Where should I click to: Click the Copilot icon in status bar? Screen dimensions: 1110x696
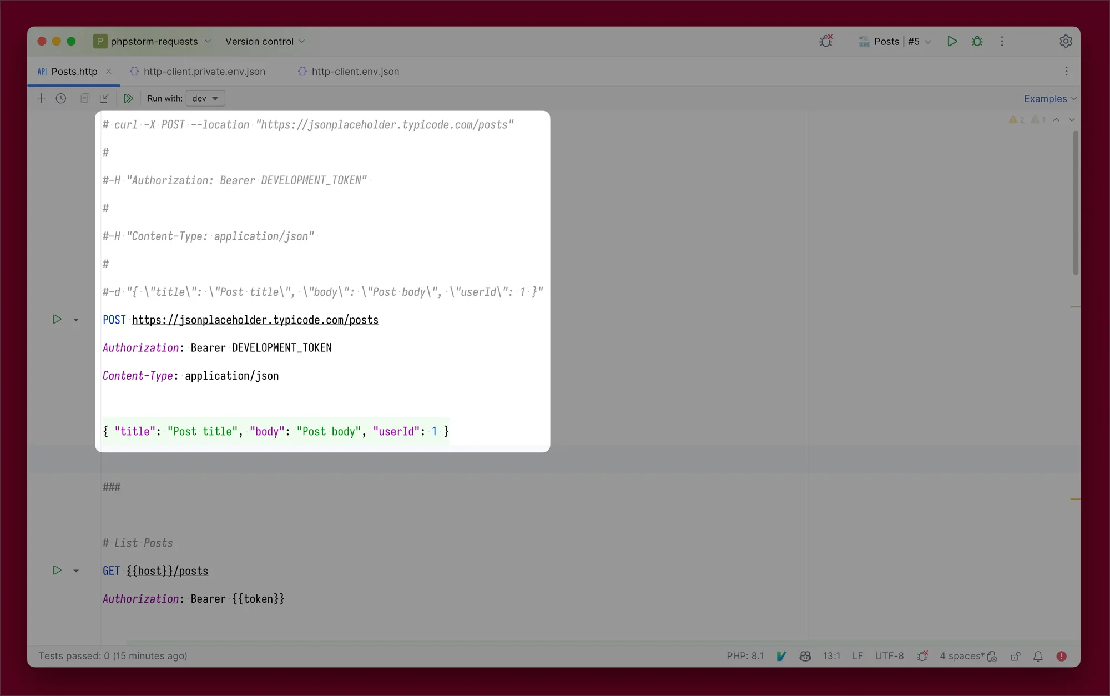click(805, 656)
